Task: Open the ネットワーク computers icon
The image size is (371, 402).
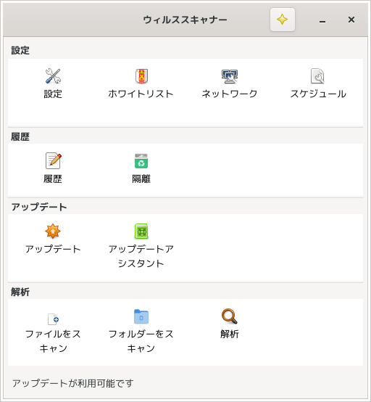Action: pyautogui.click(x=230, y=76)
